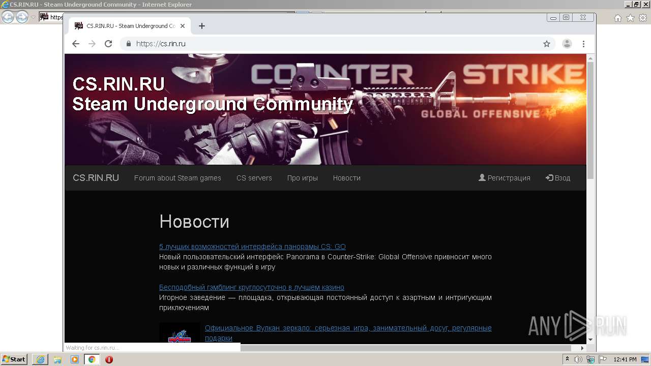651x366 pixels.
Task: Close the CS.RIN.RU Chrome tab
Action: 183,26
